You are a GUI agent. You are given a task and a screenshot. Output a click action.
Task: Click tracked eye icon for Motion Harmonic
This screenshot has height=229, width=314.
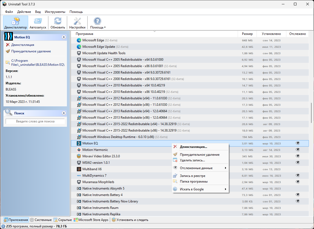coord(298,150)
